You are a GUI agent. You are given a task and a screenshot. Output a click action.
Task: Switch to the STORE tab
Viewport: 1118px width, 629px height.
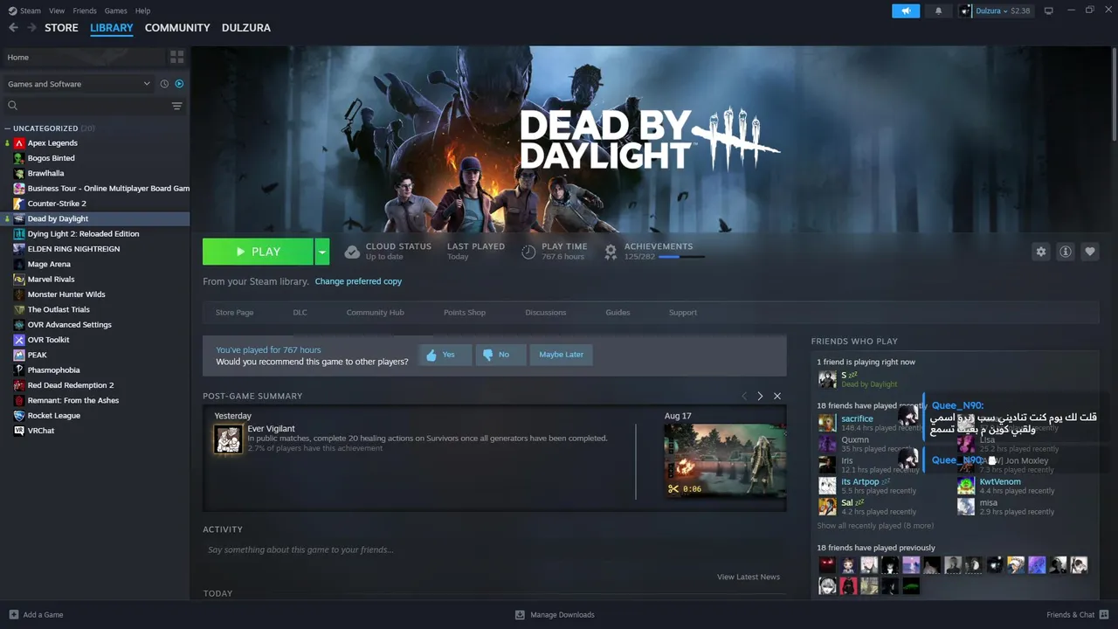point(61,28)
